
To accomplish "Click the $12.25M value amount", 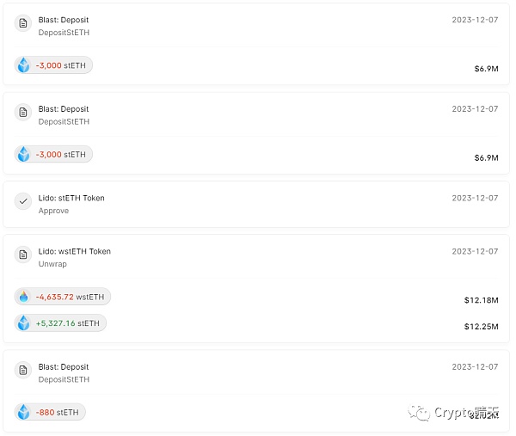I will click(x=481, y=327).
